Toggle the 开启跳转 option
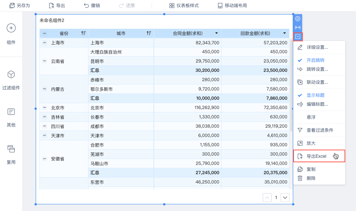356x211 pixels. click(x=319, y=60)
